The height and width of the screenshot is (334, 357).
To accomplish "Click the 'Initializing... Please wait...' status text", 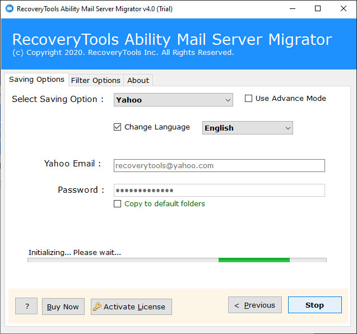I will pyautogui.click(x=75, y=253).
